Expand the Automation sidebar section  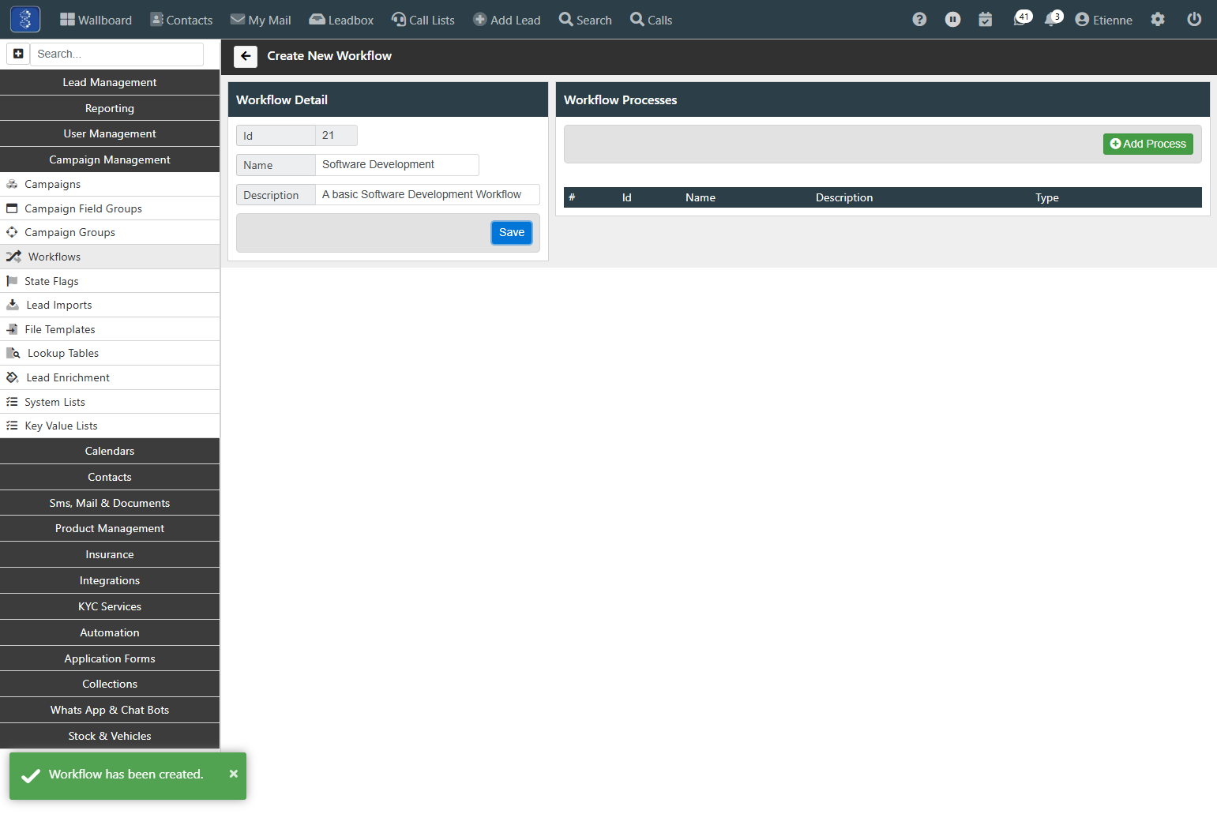[110, 632]
